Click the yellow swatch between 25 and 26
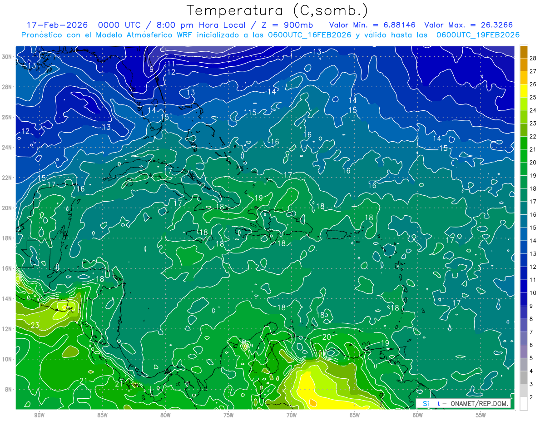This screenshot has width=545, height=421. [524, 91]
